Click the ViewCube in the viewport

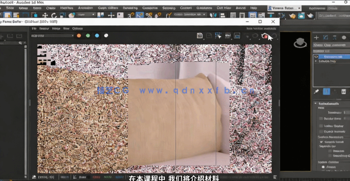[x=300, y=43]
